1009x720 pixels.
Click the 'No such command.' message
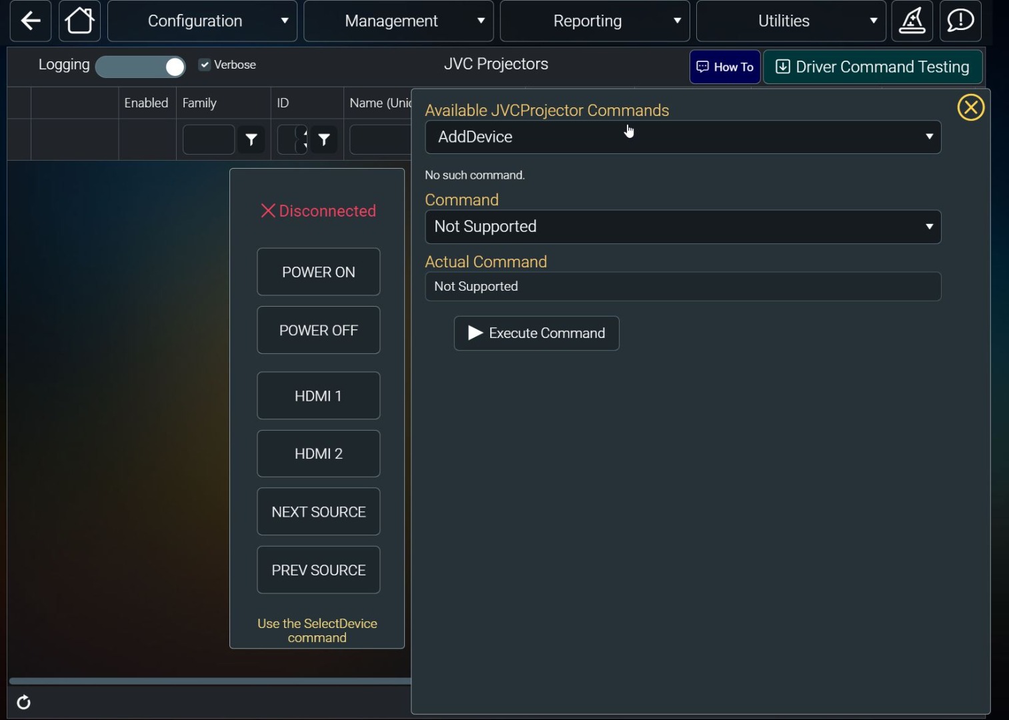(x=475, y=175)
